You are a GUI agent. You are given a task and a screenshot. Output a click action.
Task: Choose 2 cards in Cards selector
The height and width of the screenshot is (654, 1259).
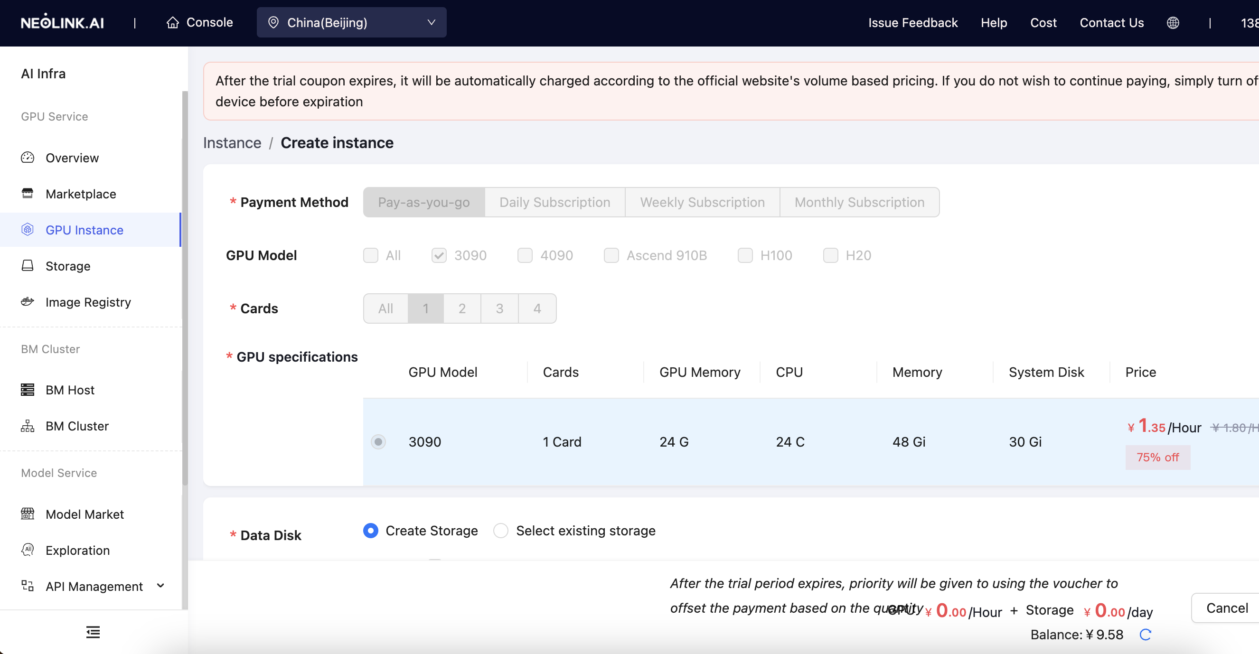[x=462, y=308]
